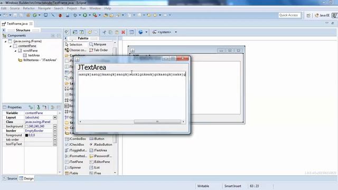This screenshot has height=190, width=338.
Task: Pick JCheckBox from the Palette
Action: pyautogui.click(x=74, y=144)
